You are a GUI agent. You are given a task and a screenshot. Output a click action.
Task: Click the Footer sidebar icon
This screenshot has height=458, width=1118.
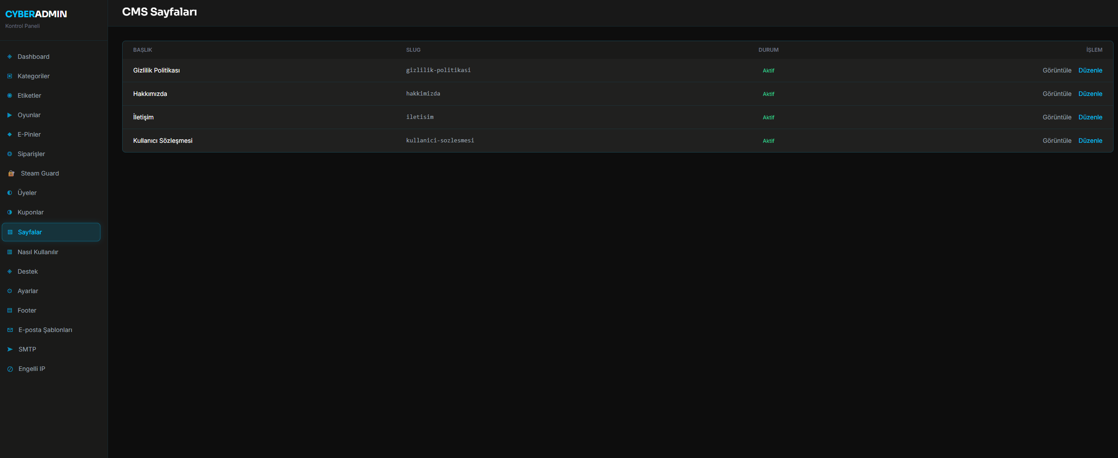click(10, 310)
